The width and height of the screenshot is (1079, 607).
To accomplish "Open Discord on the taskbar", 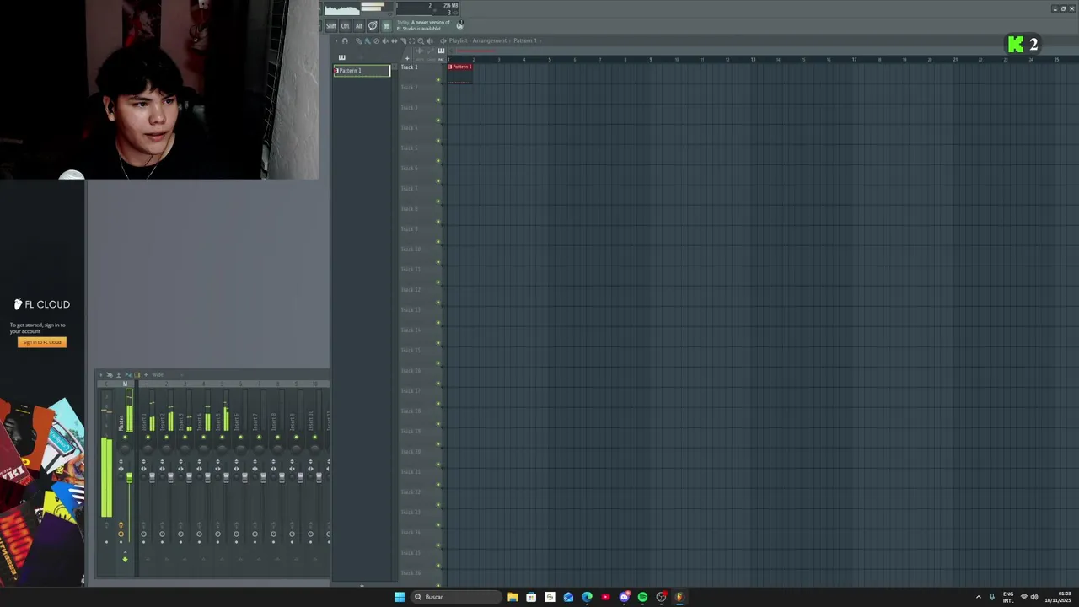I will (624, 597).
